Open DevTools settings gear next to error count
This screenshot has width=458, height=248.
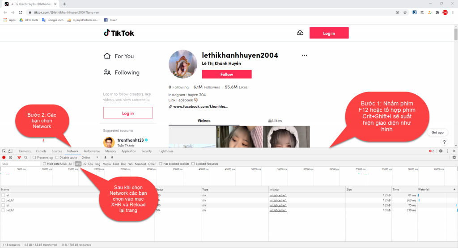(x=441, y=151)
